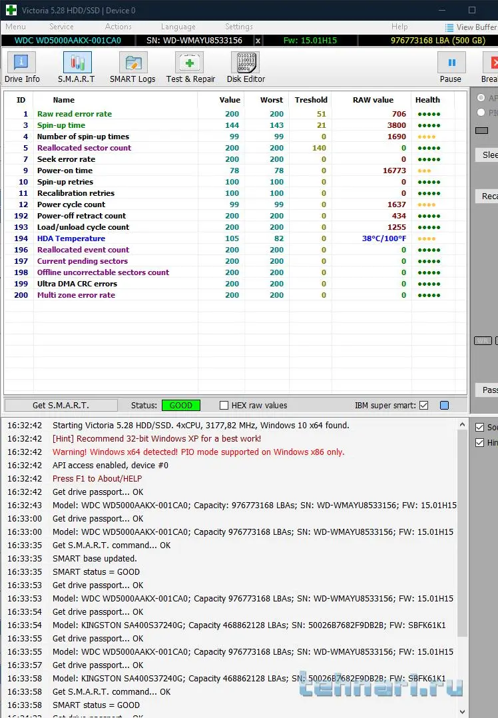This screenshot has height=718, width=498.
Task: Select the PIO radio button
Action: tap(481, 112)
